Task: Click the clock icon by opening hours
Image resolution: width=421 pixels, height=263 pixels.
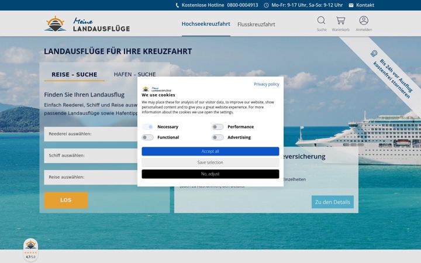Action: [266, 5]
